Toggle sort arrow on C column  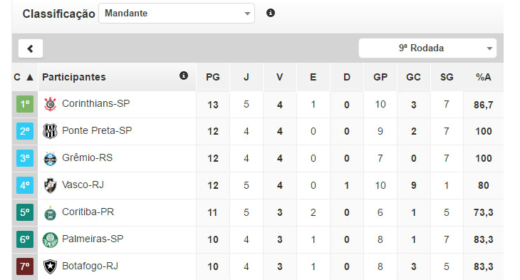point(30,77)
